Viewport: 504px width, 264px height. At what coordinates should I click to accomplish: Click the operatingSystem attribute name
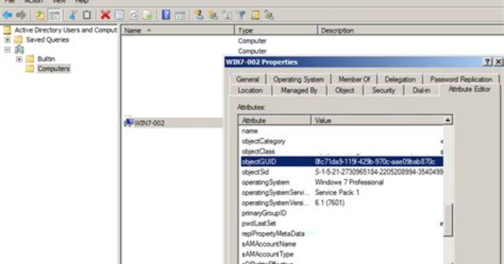pyautogui.click(x=265, y=182)
